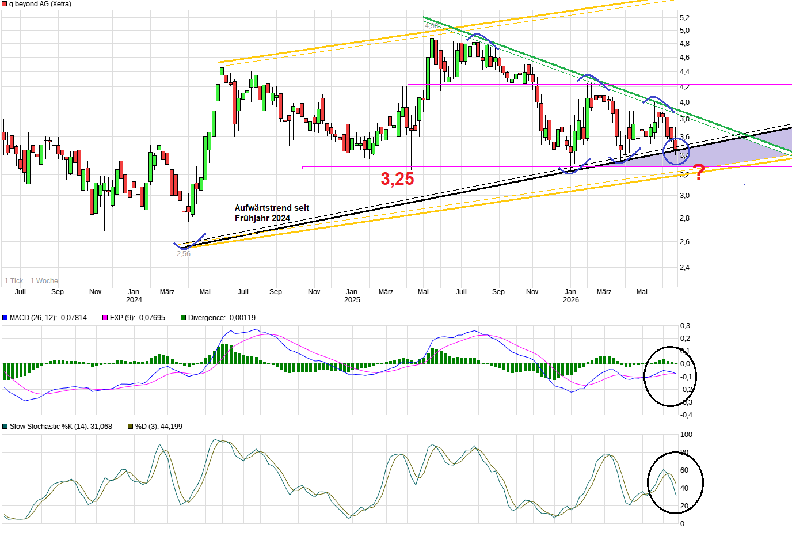Select the %D (3): 44,199 legend text
The width and height of the screenshot is (792, 536).
(159, 427)
